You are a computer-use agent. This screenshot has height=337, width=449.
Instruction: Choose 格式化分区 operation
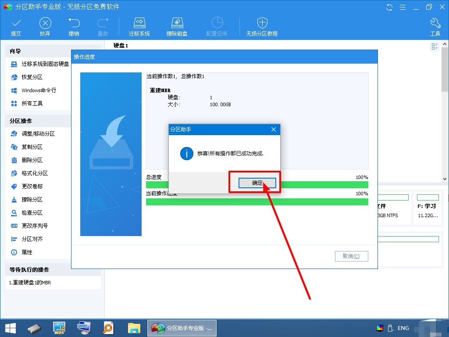(29, 173)
